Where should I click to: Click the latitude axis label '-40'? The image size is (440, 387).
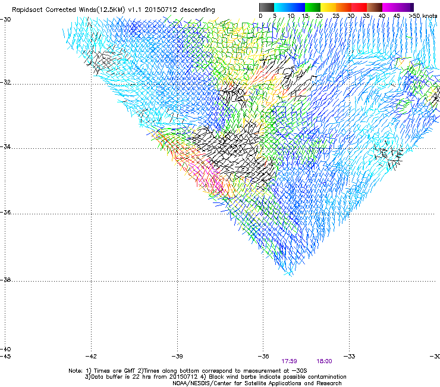coord(5,349)
